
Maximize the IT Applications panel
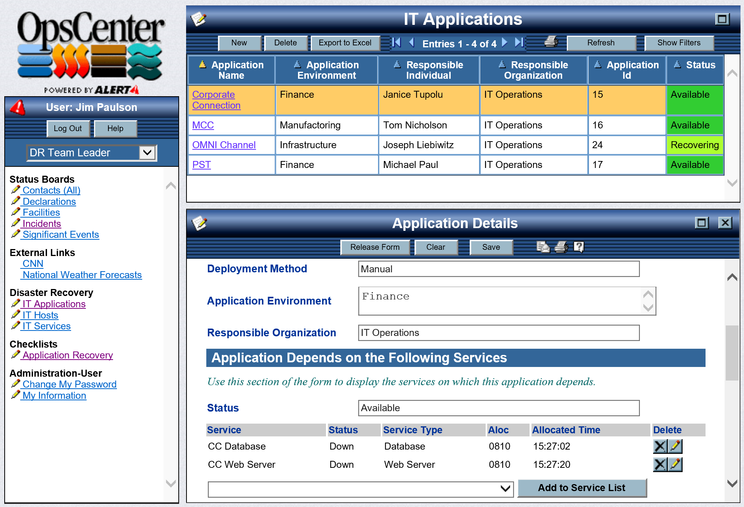[x=722, y=19]
